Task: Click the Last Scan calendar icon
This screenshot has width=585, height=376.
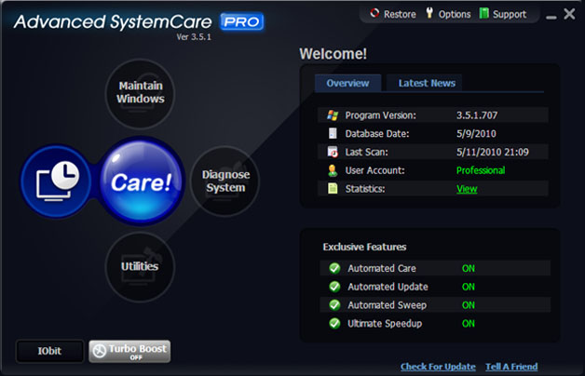Action: pos(333,152)
